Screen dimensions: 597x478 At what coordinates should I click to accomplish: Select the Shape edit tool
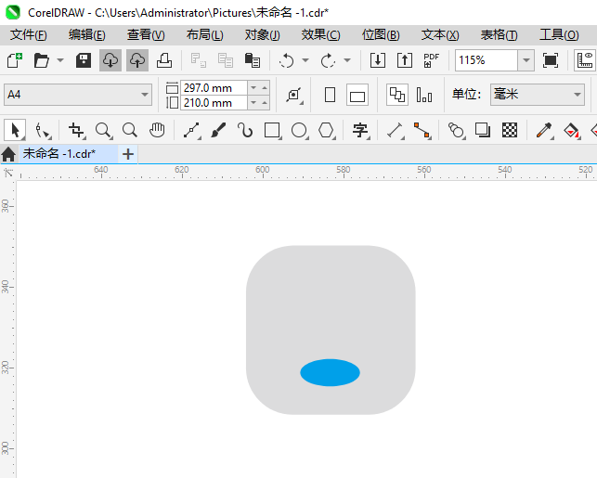tap(43, 131)
